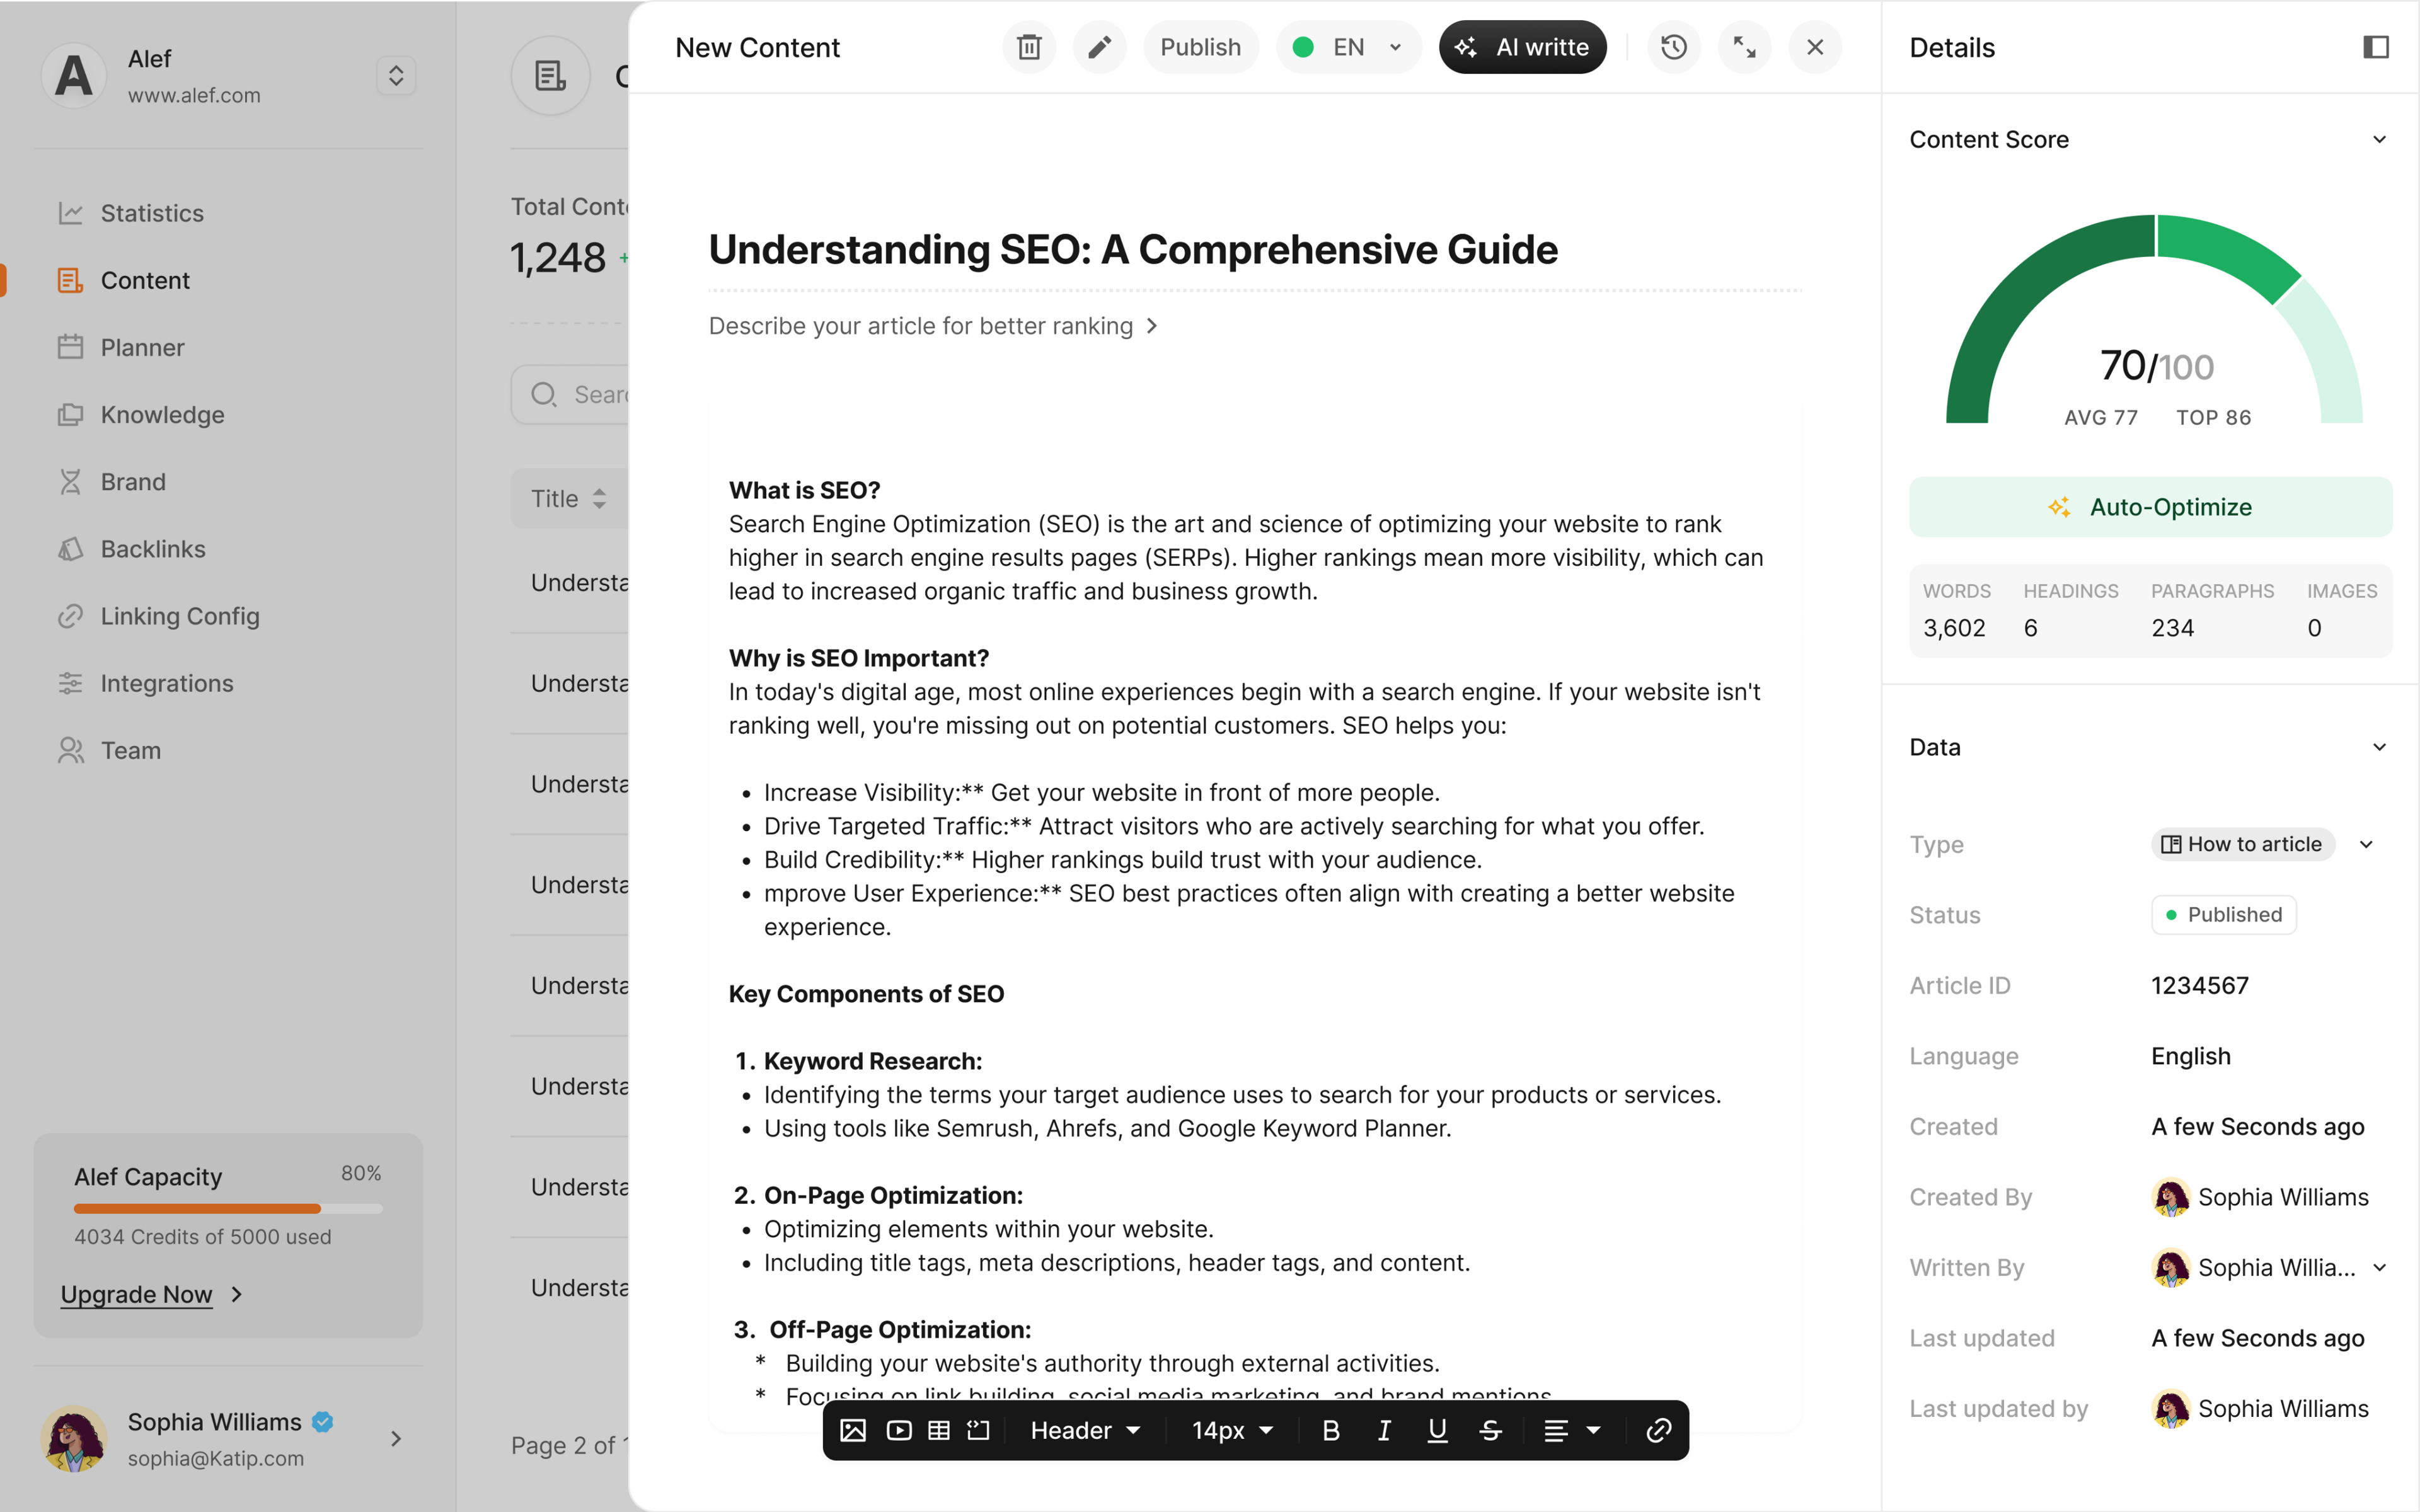2420x1512 pixels.
Task: Click the content score gauge
Action: click(2153, 320)
